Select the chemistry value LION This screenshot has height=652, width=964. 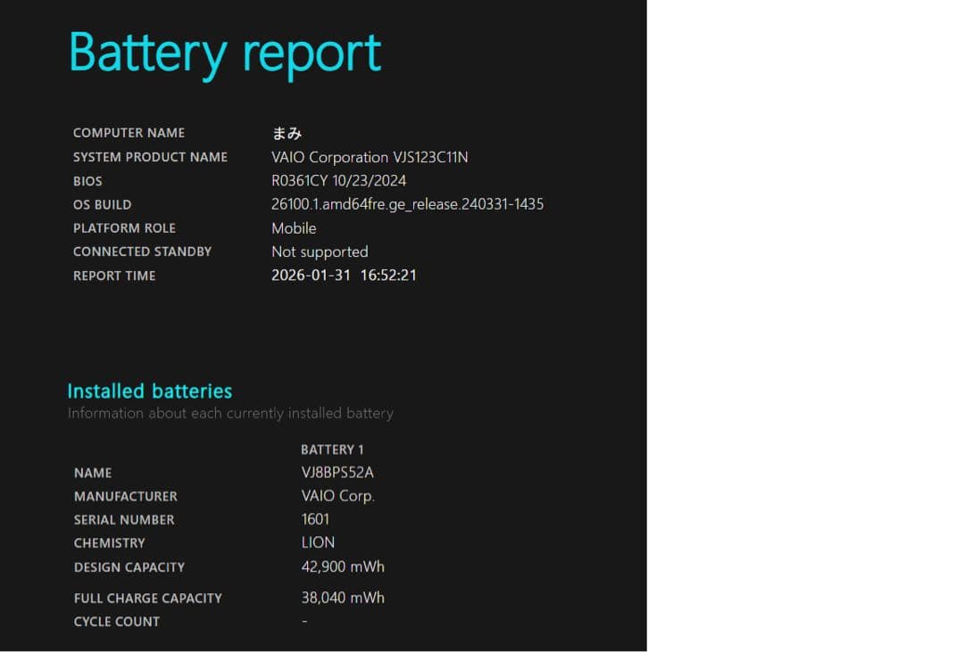click(318, 542)
